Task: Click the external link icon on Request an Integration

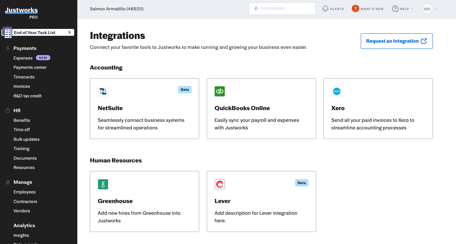Action: [424, 41]
